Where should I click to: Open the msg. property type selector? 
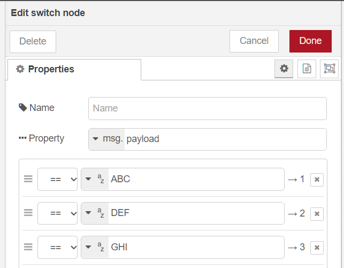coord(106,139)
